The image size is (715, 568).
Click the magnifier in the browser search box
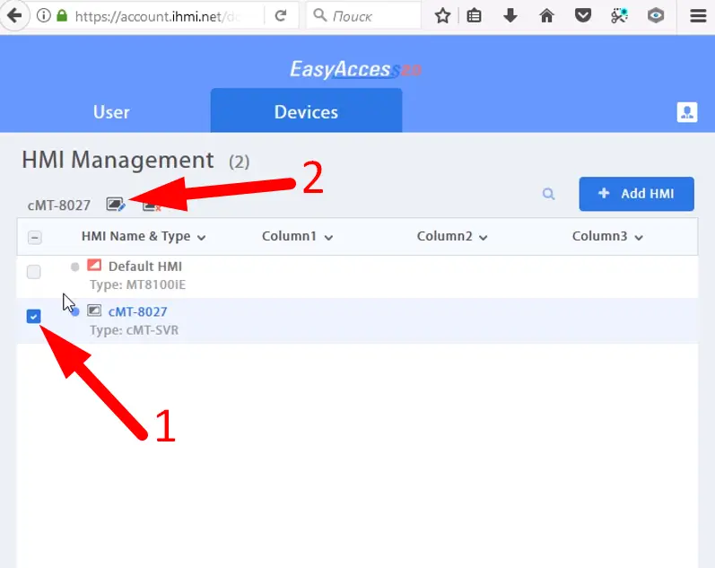pyautogui.click(x=320, y=15)
